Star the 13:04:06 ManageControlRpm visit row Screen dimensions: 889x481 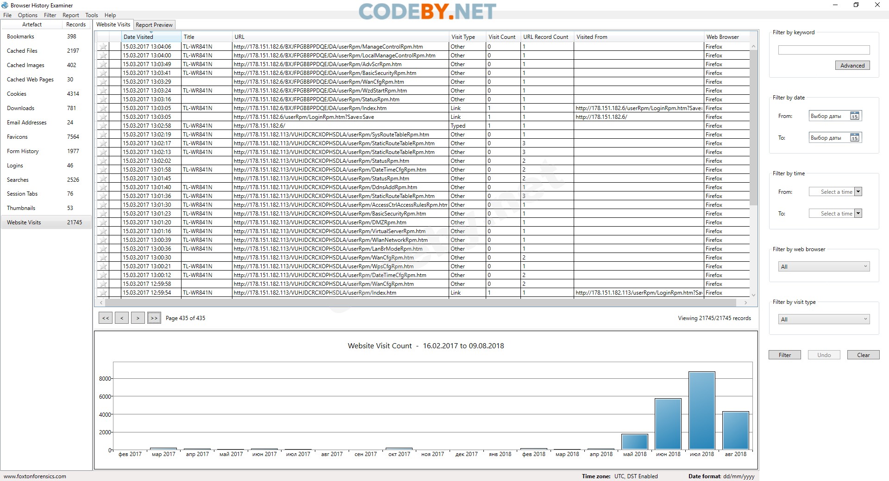[x=103, y=47]
